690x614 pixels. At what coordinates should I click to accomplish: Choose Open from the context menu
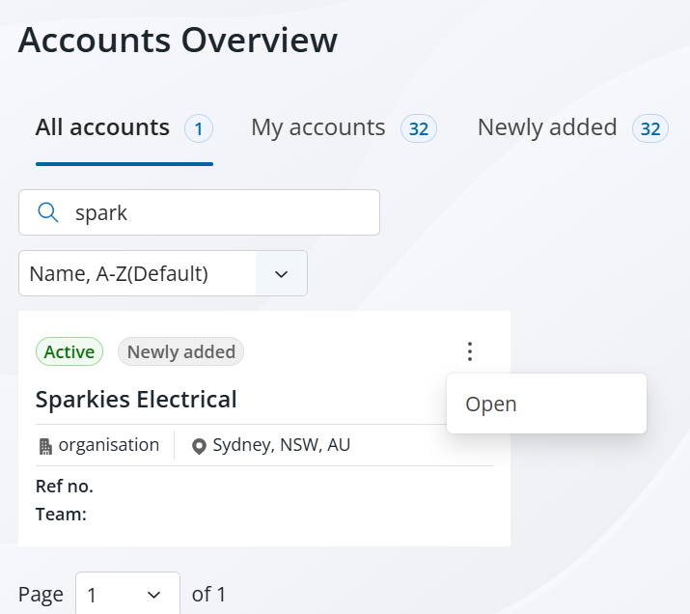point(491,404)
